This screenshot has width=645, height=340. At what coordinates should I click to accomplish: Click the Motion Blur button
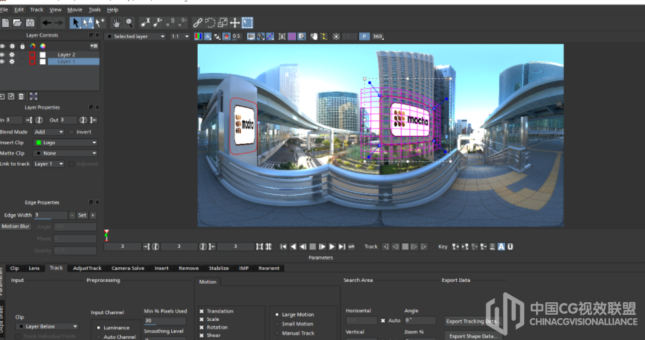click(x=16, y=226)
